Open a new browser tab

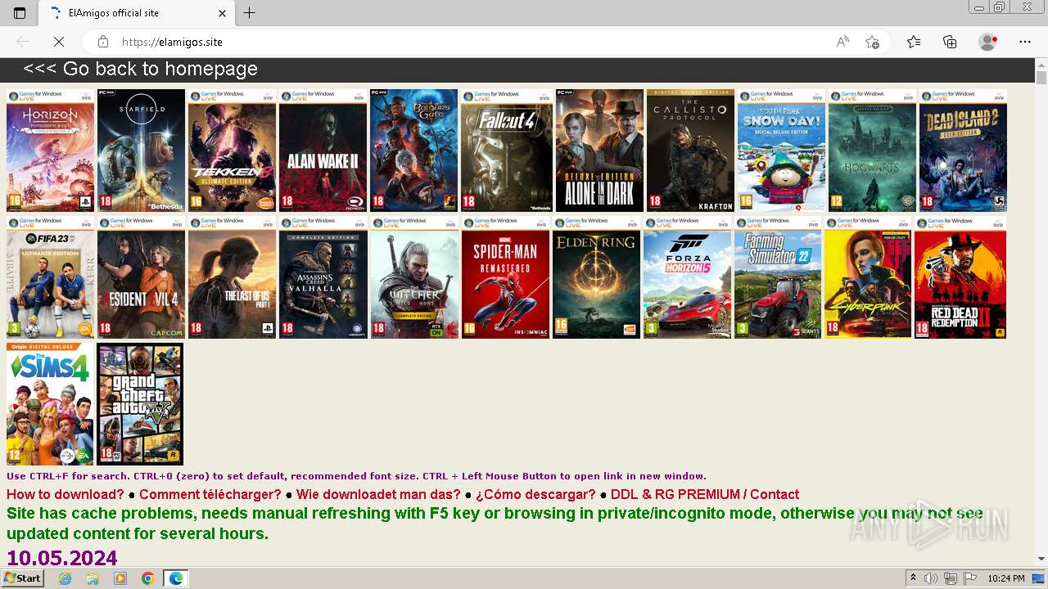[x=250, y=13]
